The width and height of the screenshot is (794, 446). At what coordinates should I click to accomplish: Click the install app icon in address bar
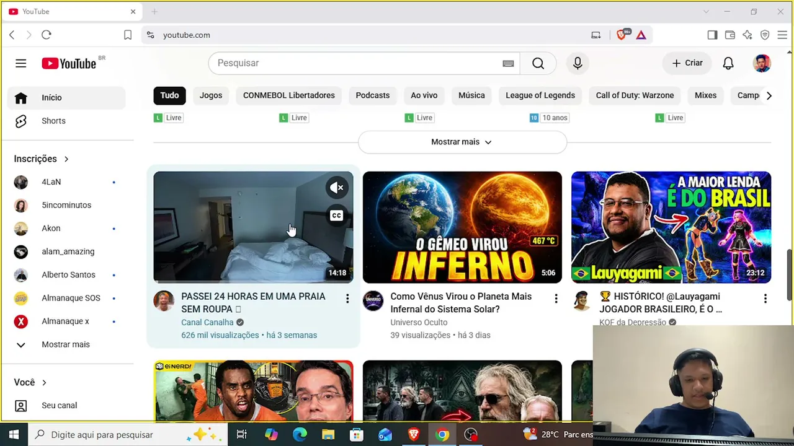pos(596,35)
